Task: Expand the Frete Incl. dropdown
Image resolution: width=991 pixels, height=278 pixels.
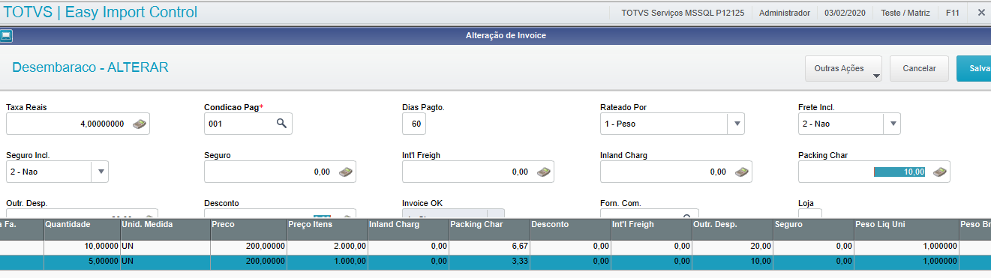Action: click(x=893, y=124)
